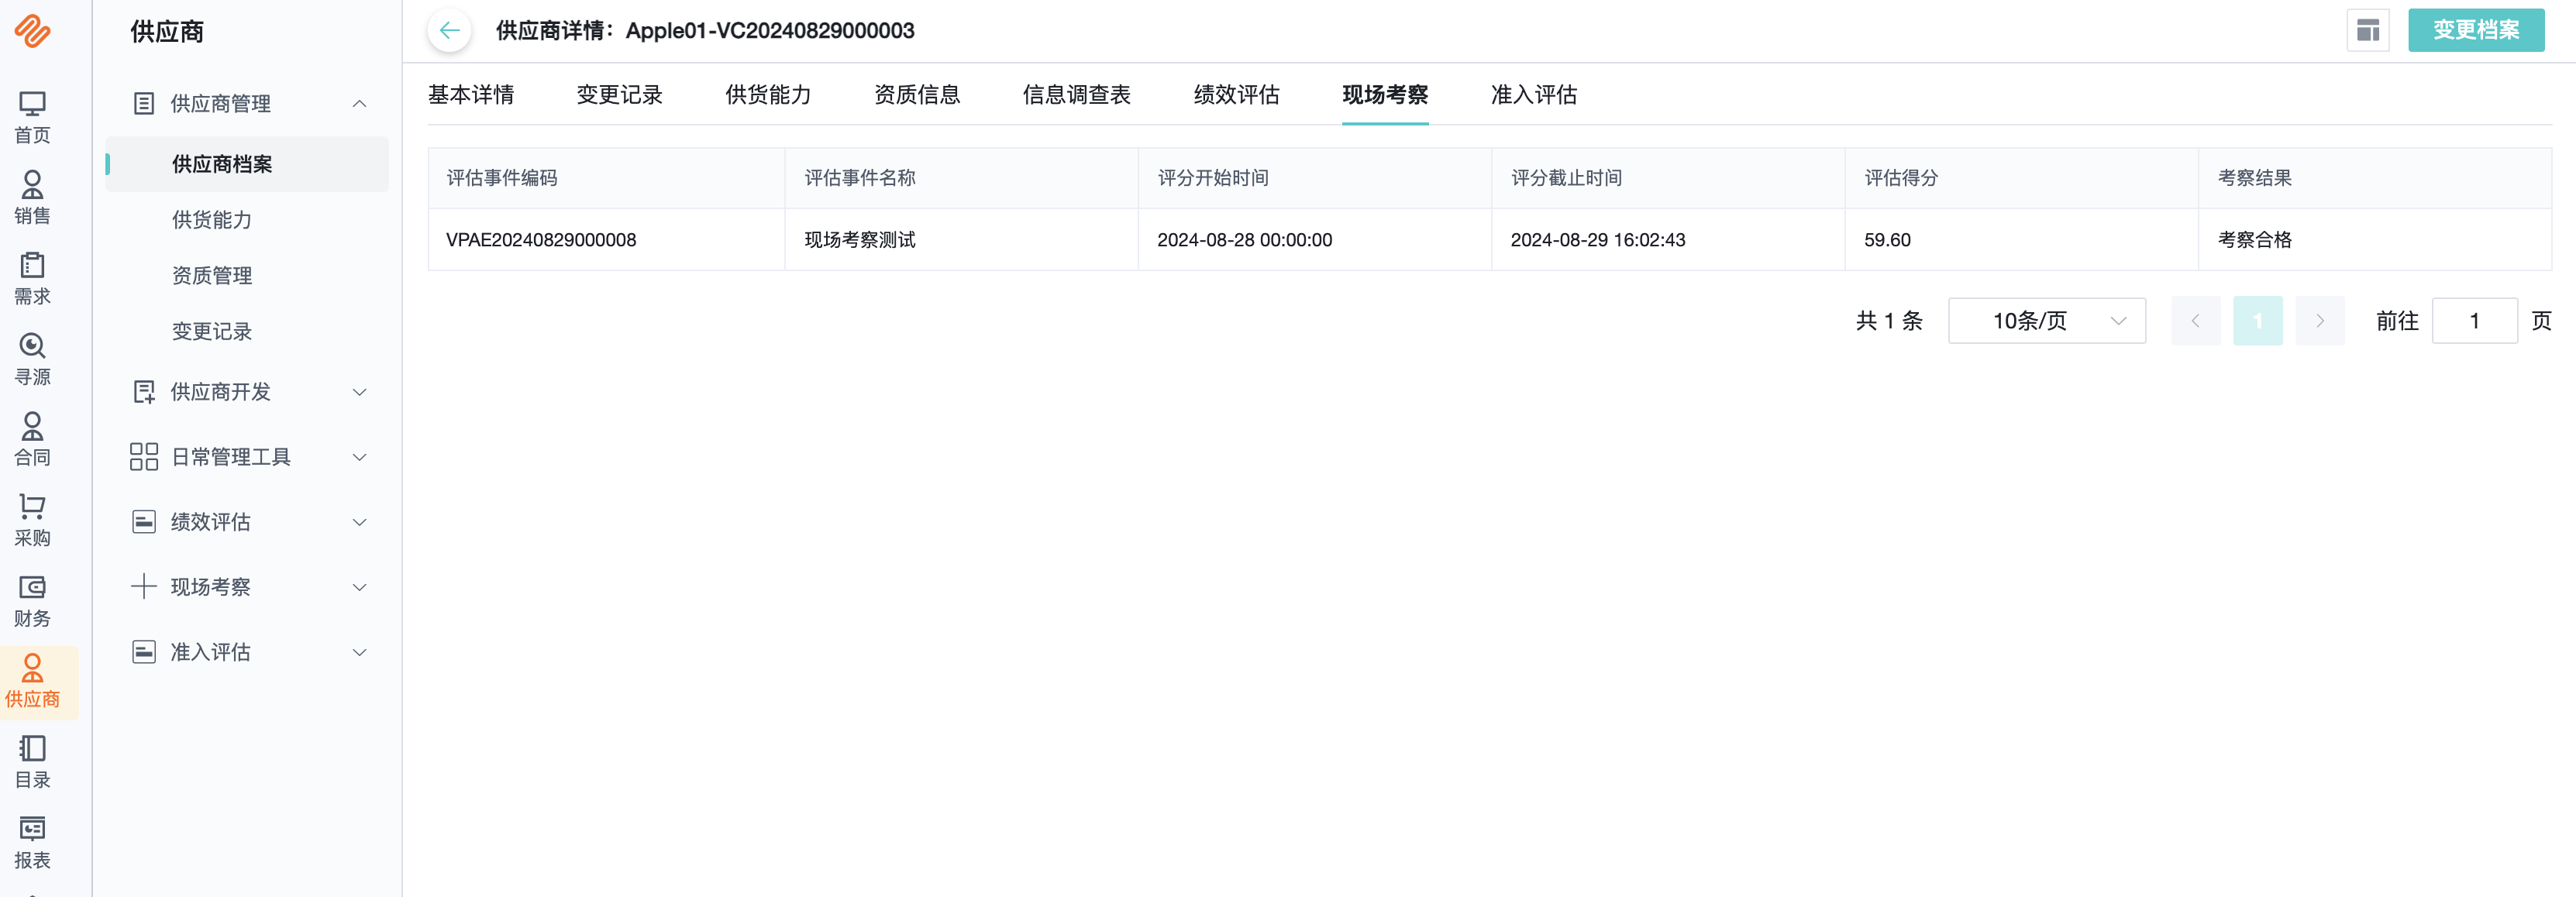Open 供应商档案 in sidebar
The image size is (2576, 897).
point(247,164)
